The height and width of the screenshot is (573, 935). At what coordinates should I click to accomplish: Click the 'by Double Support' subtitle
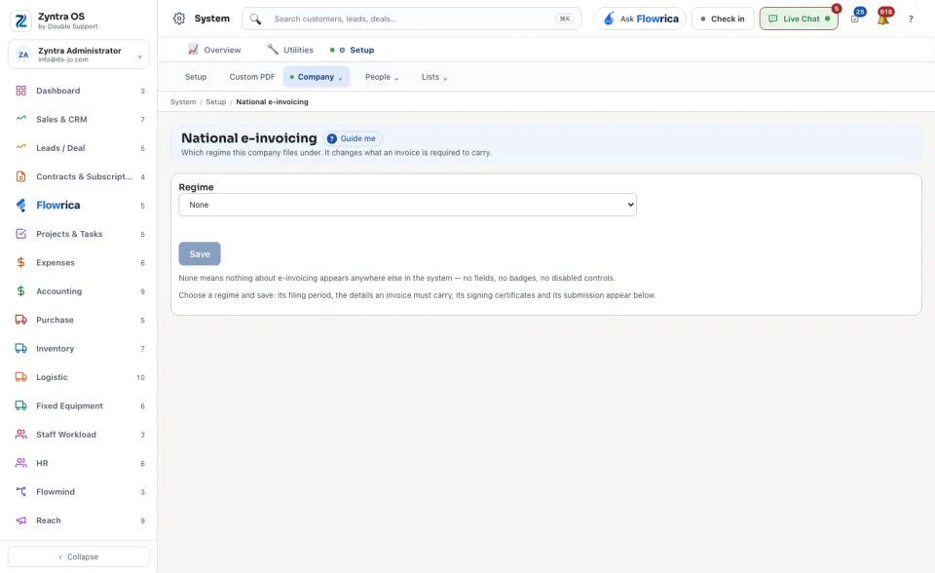68,27
